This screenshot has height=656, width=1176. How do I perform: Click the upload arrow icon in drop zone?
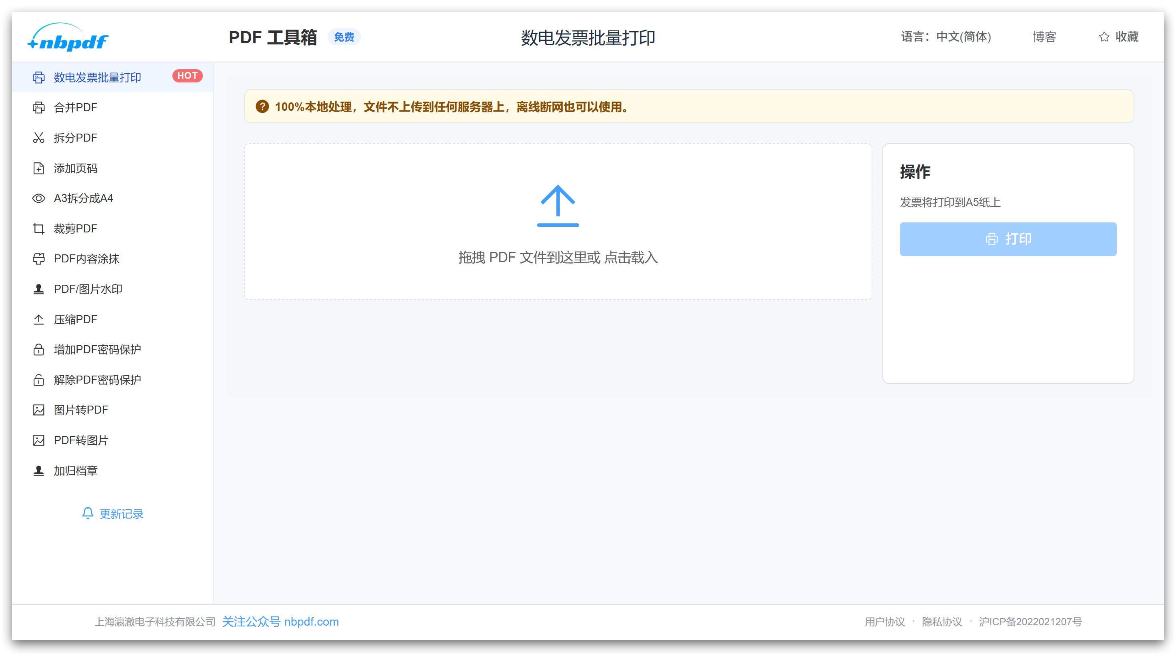tap(558, 206)
